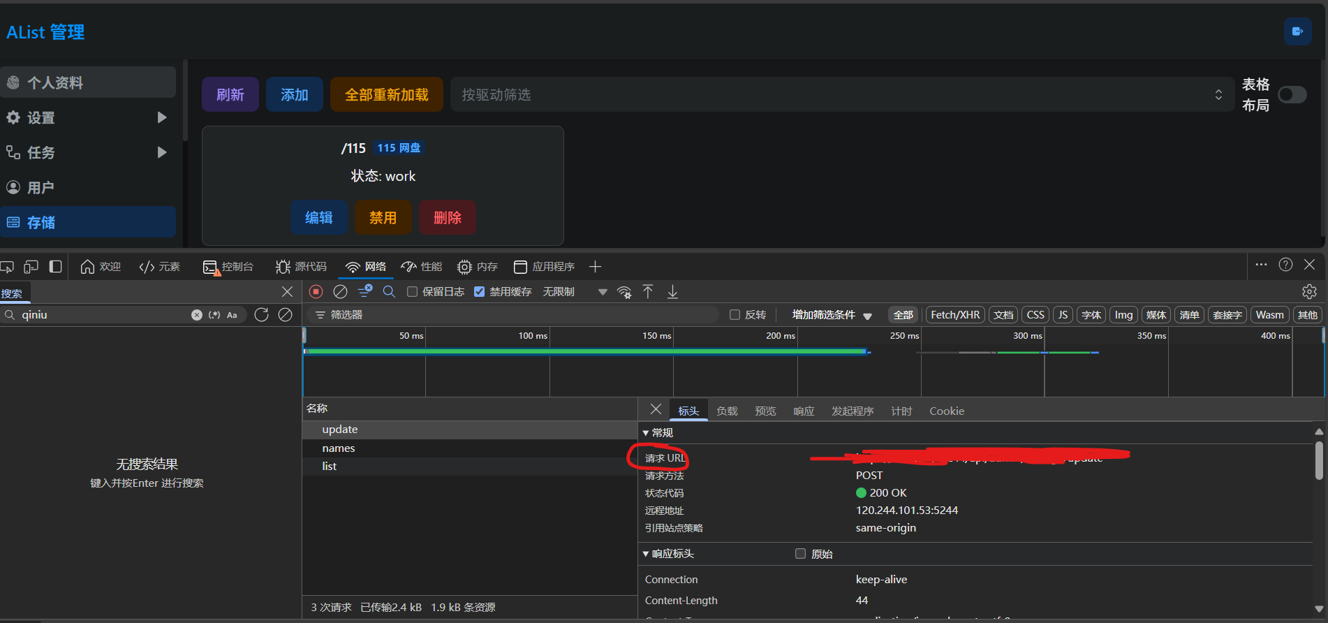The height and width of the screenshot is (623, 1328).
Task: Open the Welcome tab in DevTools
Action: coord(101,267)
